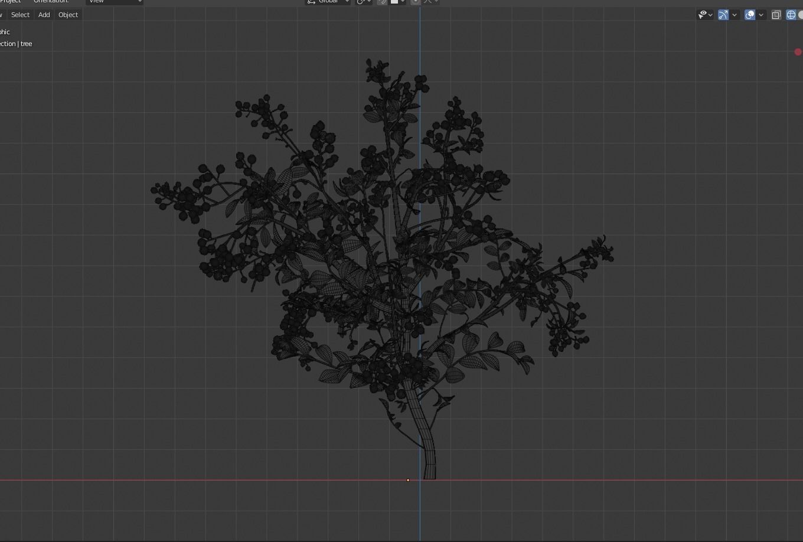This screenshot has height=542, width=803.
Task: Select wireframe viewport shading
Action: pos(791,15)
